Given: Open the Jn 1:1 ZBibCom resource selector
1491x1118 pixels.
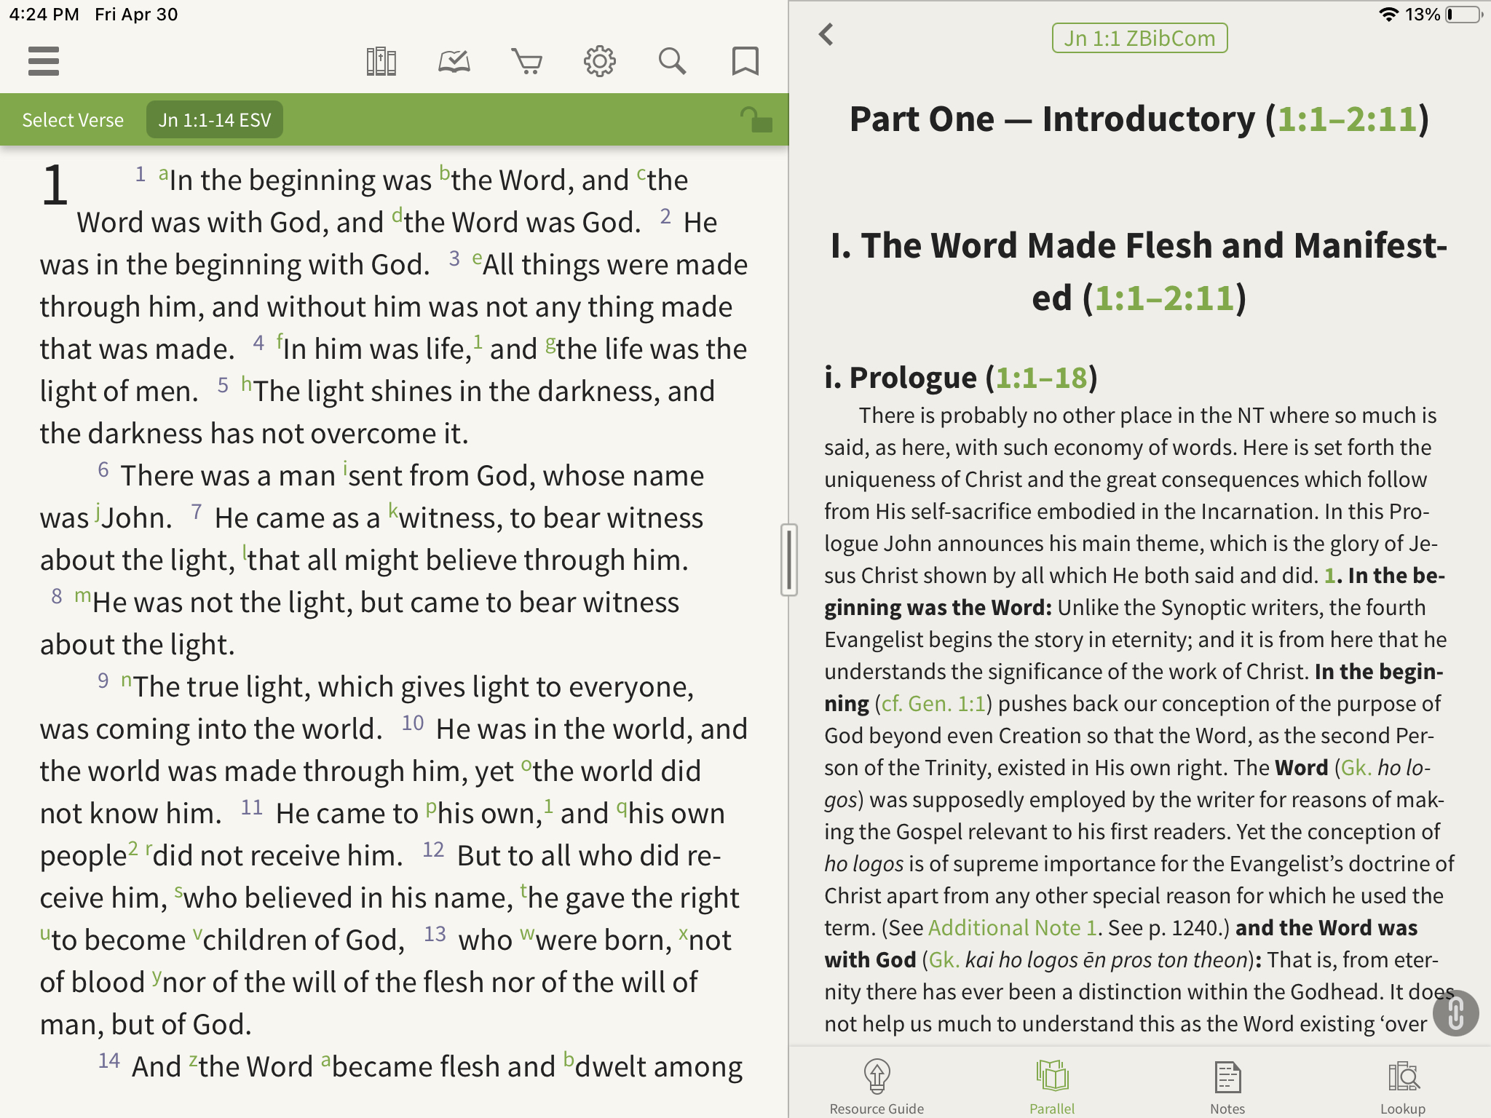Looking at the screenshot, I should click(x=1139, y=38).
